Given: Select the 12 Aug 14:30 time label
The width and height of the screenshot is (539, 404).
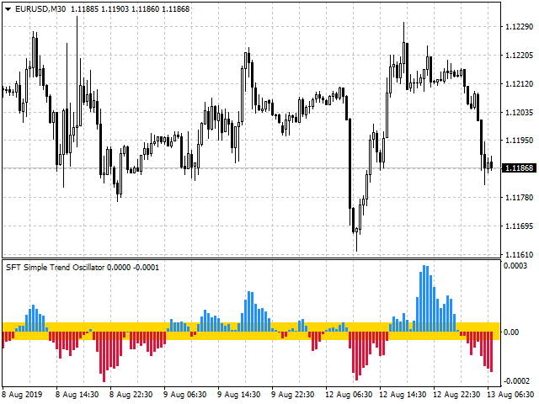Looking at the screenshot, I should (403, 395).
